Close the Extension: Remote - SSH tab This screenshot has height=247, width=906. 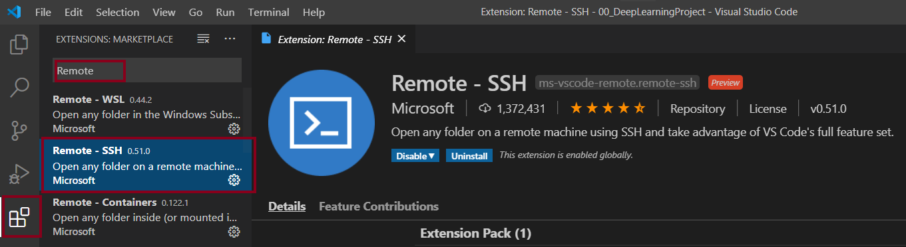click(x=401, y=39)
